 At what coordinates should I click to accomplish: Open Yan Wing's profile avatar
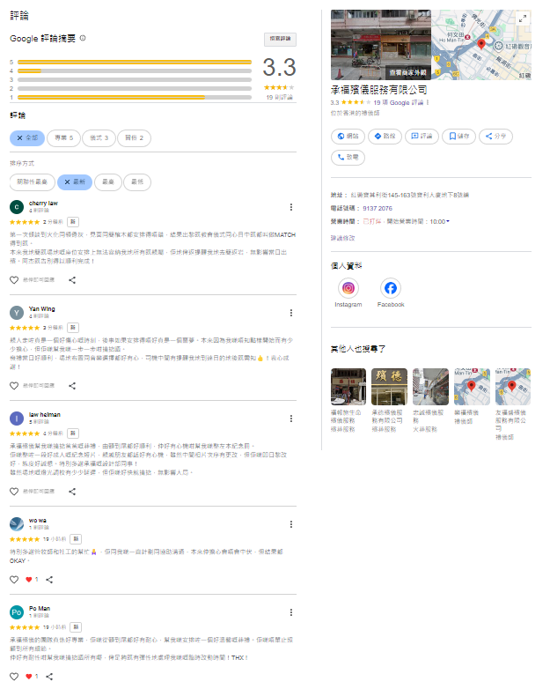pos(17,313)
